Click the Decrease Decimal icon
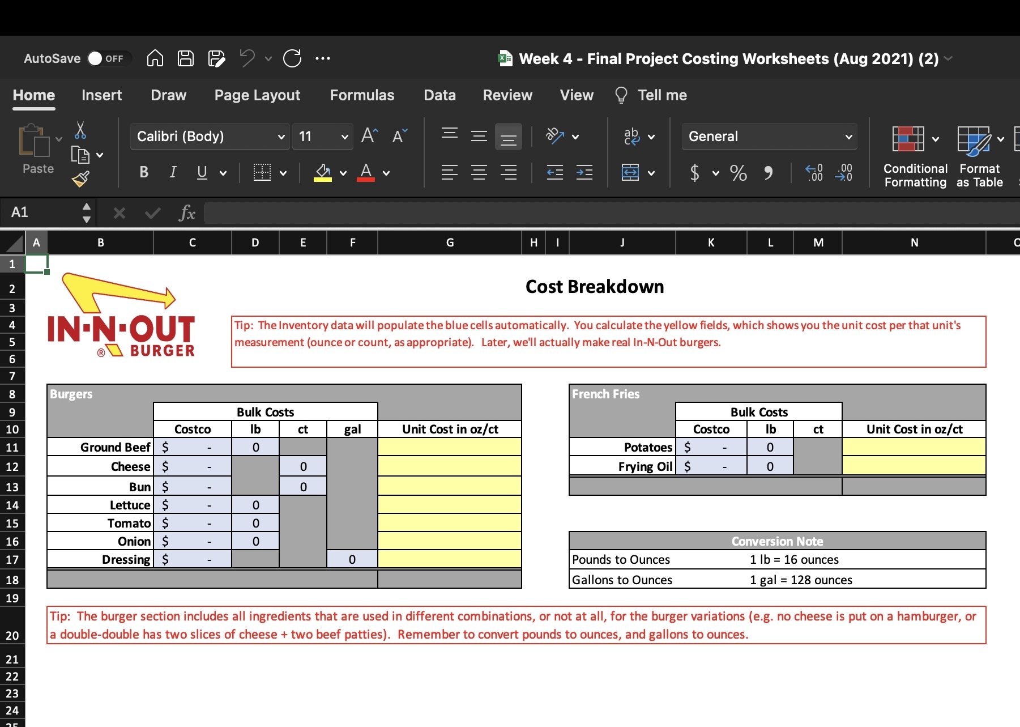 click(x=843, y=172)
